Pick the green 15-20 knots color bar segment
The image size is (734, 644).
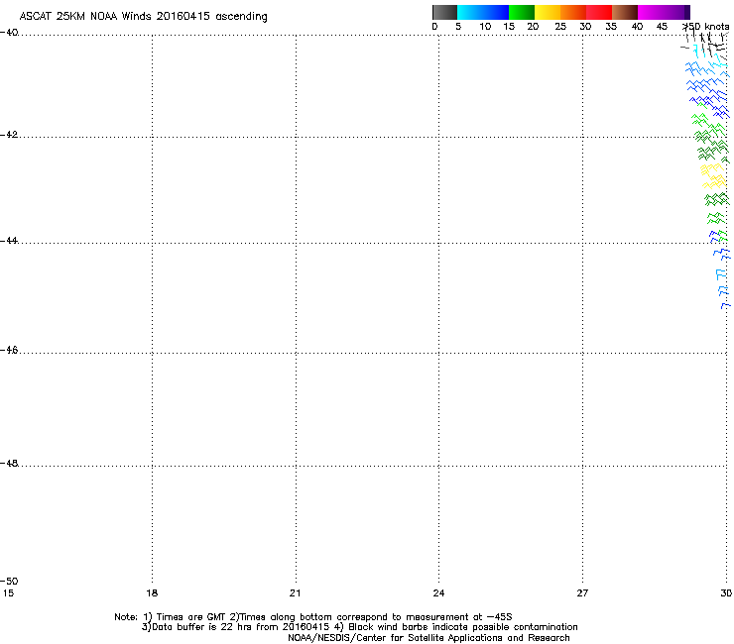pyautogui.click(x=522, y=12)
